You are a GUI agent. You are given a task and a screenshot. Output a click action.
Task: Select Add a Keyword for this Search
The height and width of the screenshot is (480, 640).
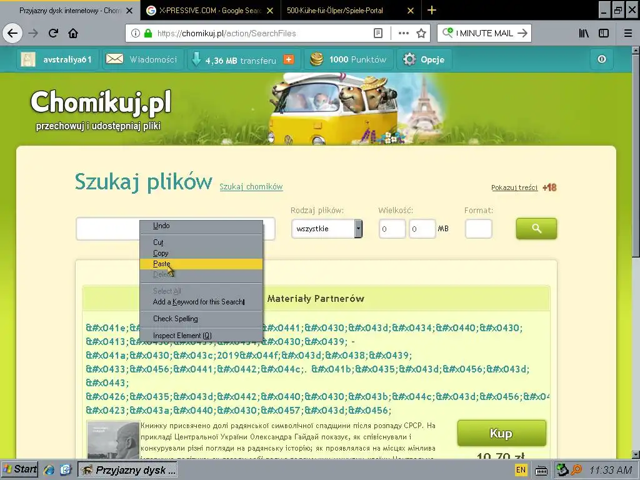coord(201,302)
